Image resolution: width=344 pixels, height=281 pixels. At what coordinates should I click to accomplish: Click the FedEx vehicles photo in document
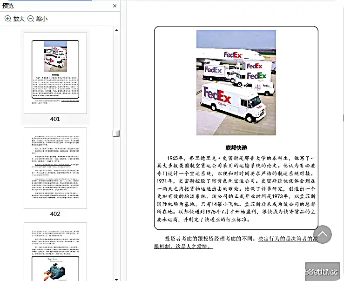pos(236,83)
